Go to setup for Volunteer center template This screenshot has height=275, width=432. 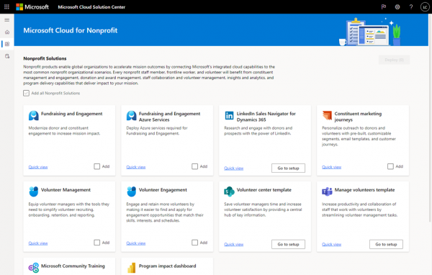tap(288, 244)
